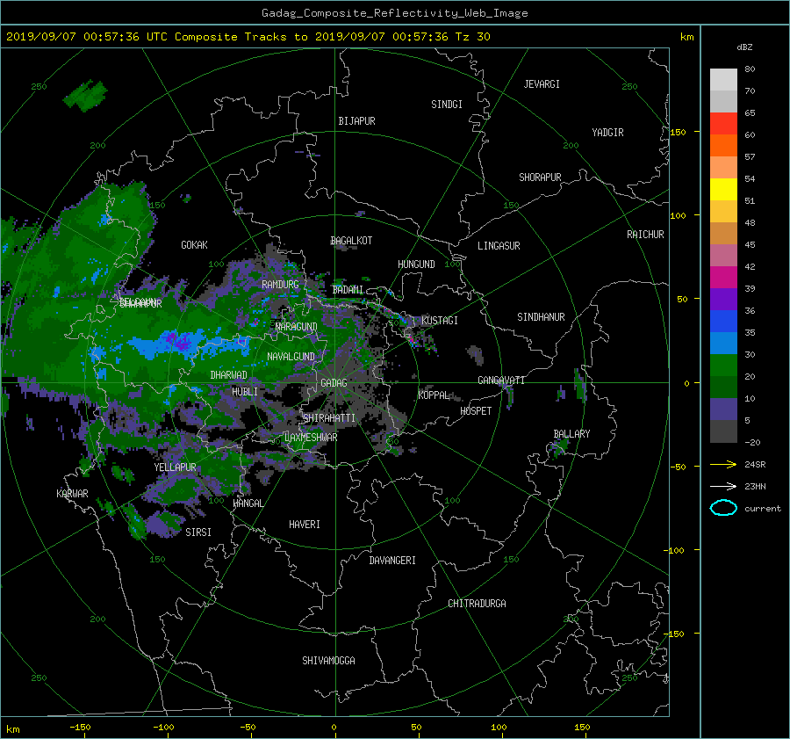Image resolution: width=790 pixels, height=739 pixels.
Task: Click the BADAMI city label
Action: tap(348, 290)
